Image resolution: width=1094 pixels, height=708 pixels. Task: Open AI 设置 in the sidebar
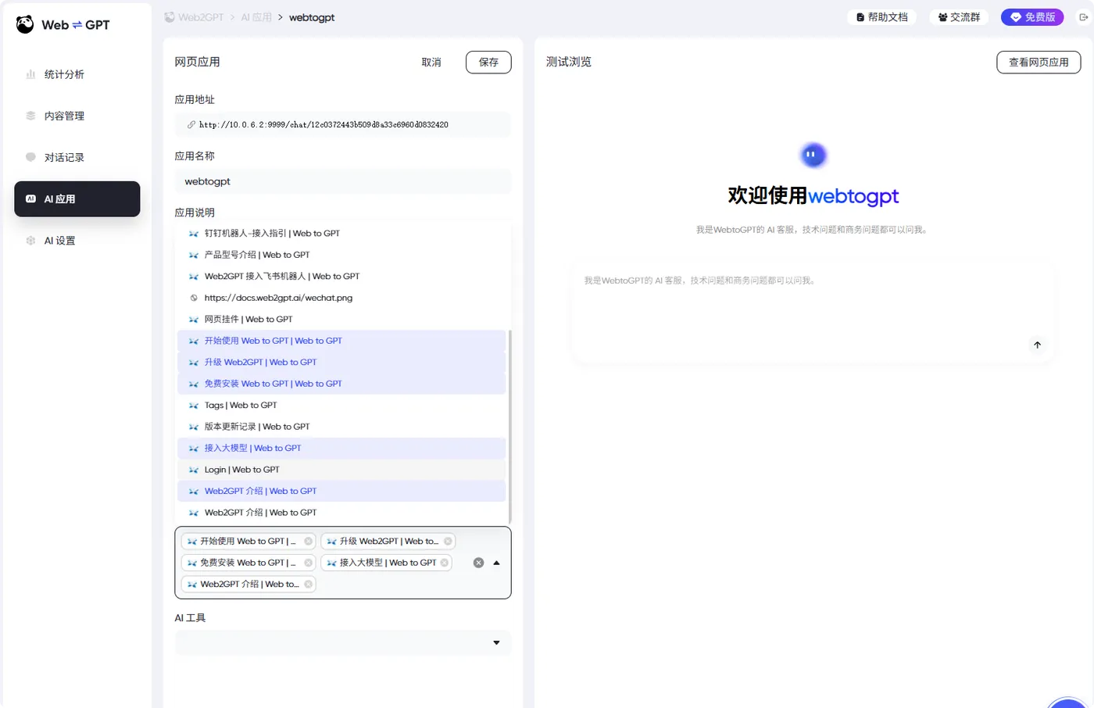point(77,241)
